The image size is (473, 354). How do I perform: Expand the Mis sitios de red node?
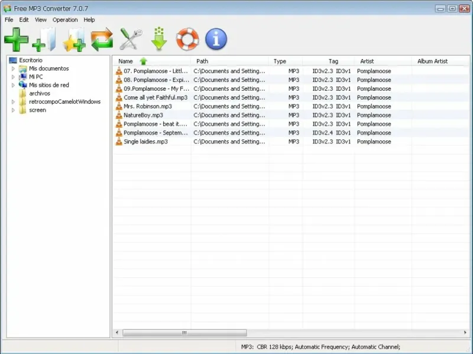point(13,85)
